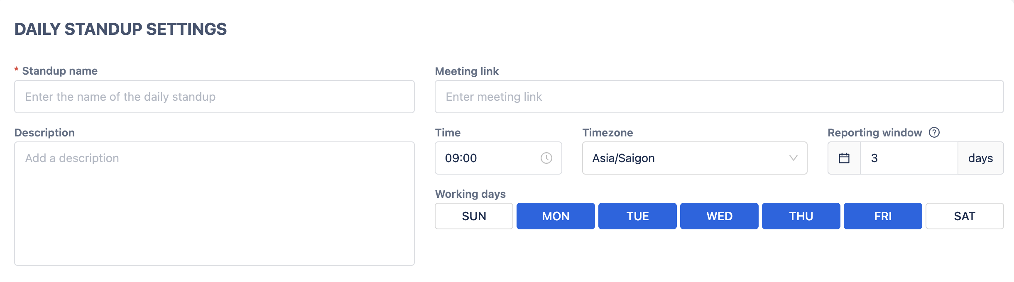The image size is (1014, 282).
Task: Toggle TUE working day off
Action: click(637, 216)
